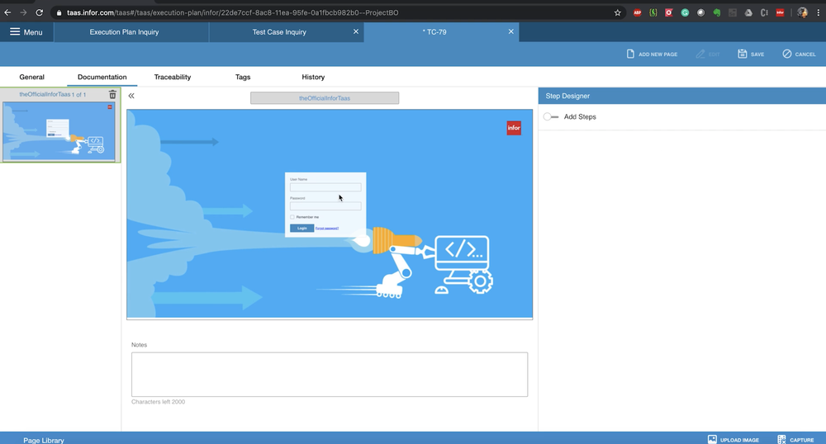Click the Add New Page icon
Screen dimensions: 826x444
pyautogui.click(x=630, y=54)
